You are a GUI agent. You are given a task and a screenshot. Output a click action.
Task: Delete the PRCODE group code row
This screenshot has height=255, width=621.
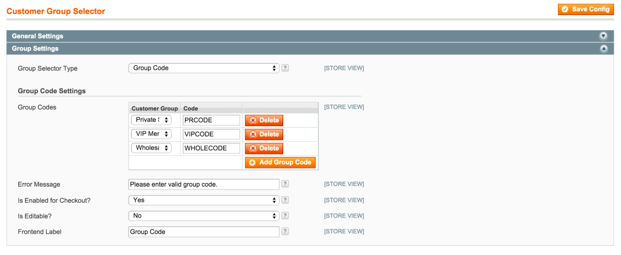(x=264, y=120)
